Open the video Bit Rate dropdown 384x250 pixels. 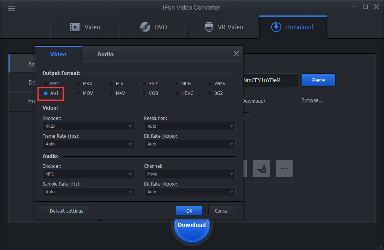coord(190,144)
